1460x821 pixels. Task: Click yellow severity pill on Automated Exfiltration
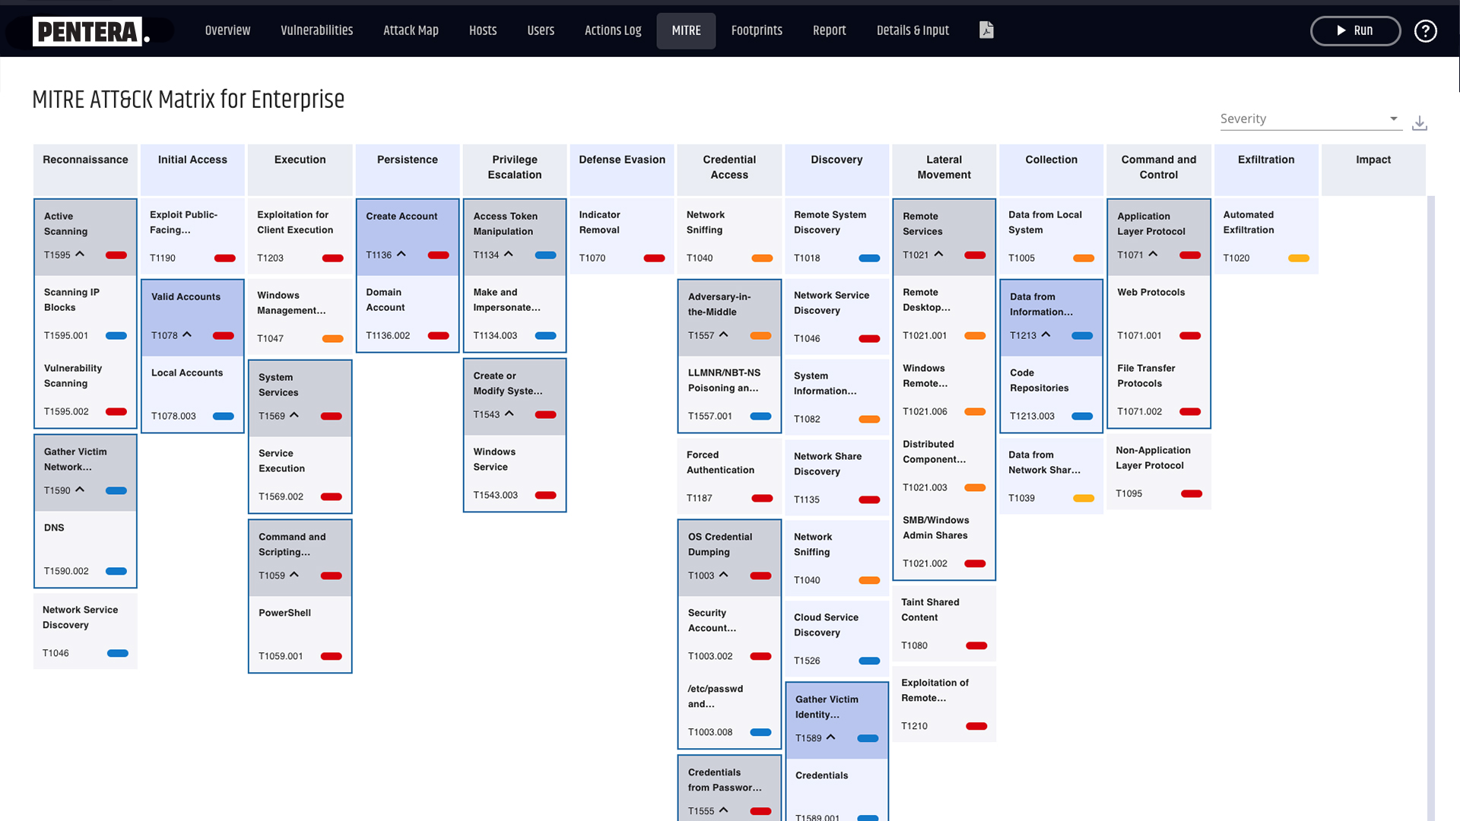click(1298, 258)
